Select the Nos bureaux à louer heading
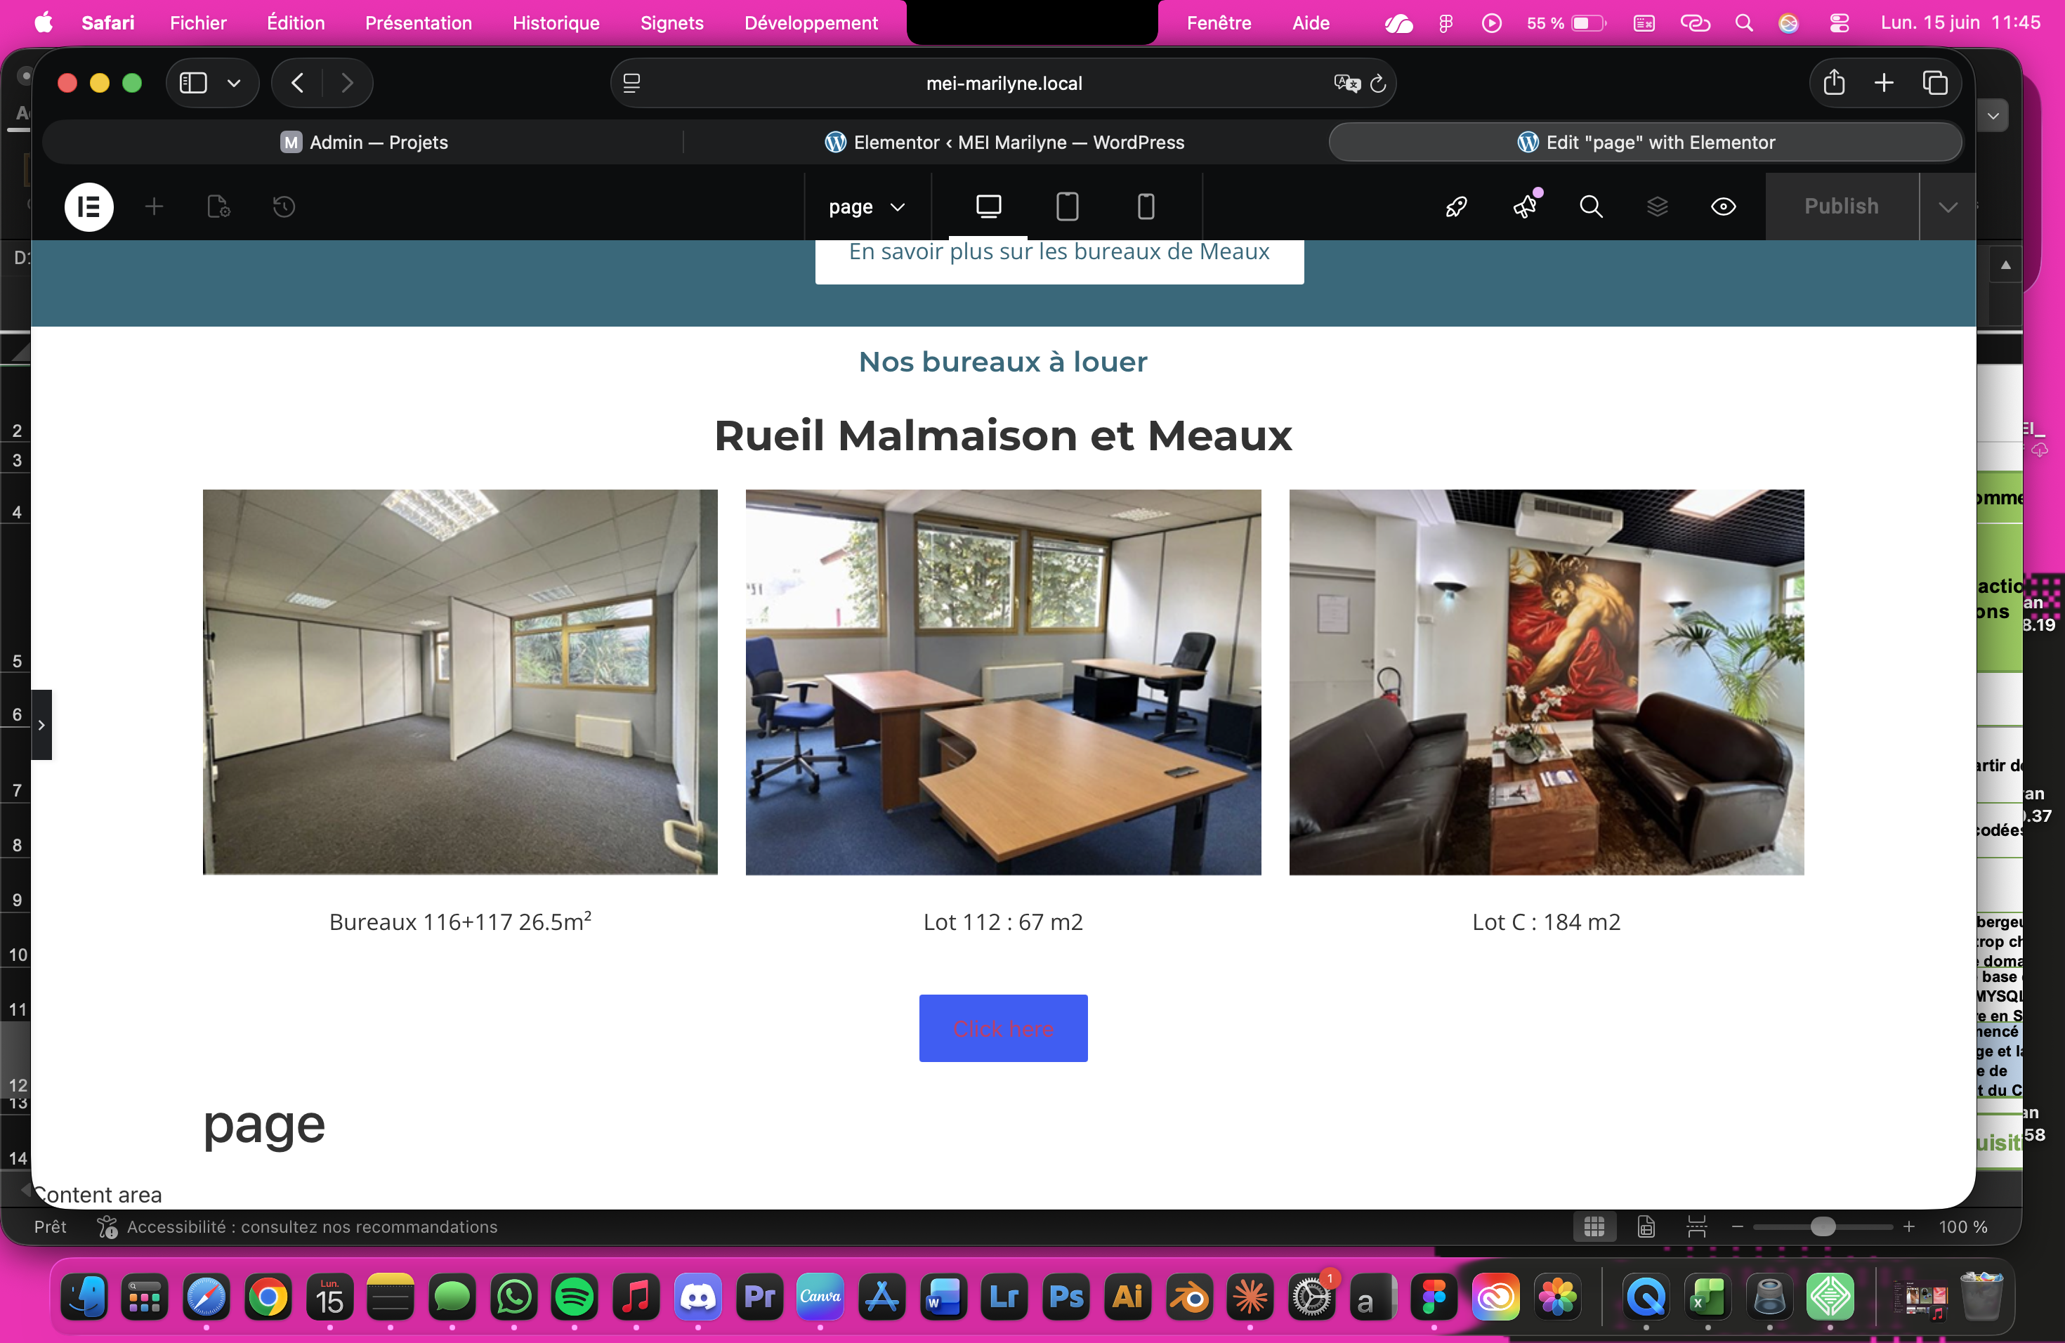2065x1343 pixels. coord(1003,362)
